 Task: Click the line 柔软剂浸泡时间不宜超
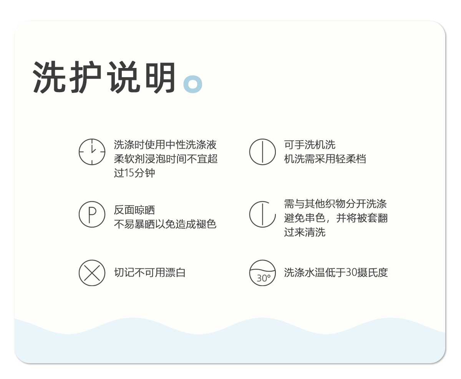(x=166, y=159)
